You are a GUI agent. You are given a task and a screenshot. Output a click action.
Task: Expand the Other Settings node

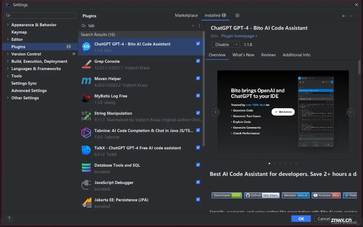(x=8, y=98)
